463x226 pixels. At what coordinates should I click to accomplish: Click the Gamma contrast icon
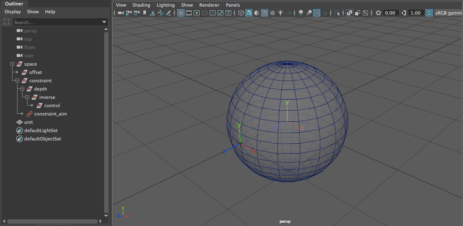pos(403,13)
